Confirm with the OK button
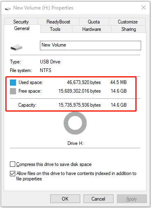Viewport: 151px width, 208px height. click(x=65, y=199)
